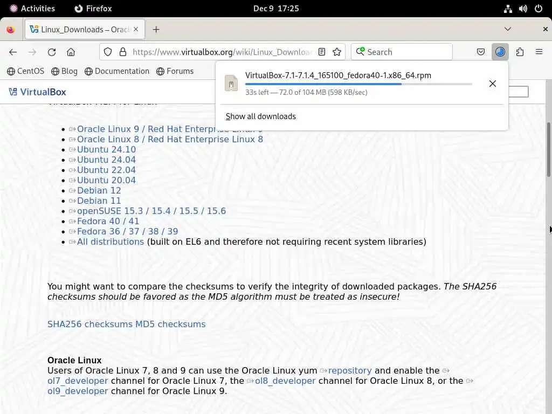Open the Forums bookmark
Viewport: 552px width, 414px height.
175,71
